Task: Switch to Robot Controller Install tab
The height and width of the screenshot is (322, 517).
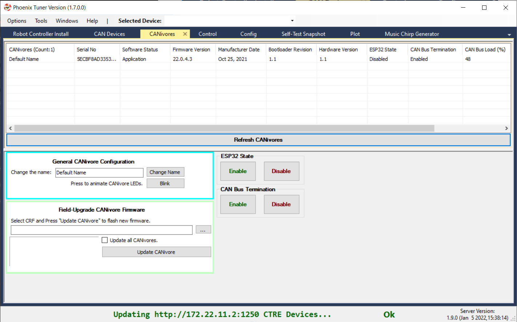Action: [x=41, y=34]
